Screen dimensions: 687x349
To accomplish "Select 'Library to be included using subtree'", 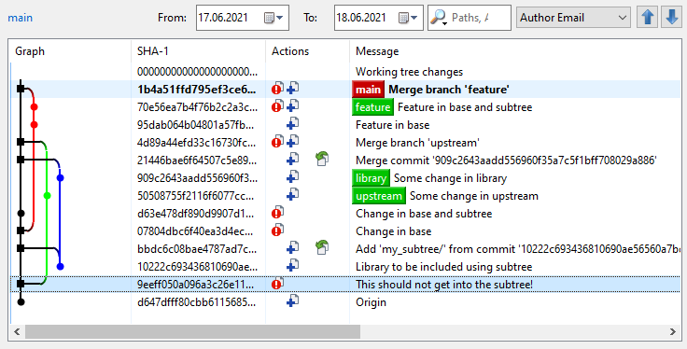I will click(443, 267).
